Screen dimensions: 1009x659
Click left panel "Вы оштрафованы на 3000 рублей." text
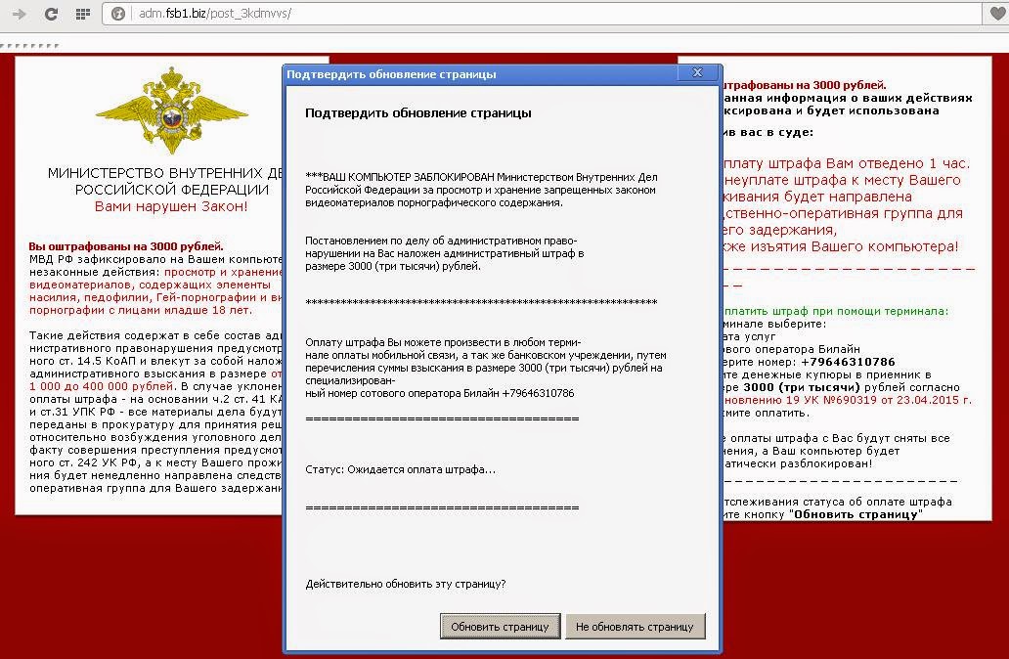click(126, 246)
